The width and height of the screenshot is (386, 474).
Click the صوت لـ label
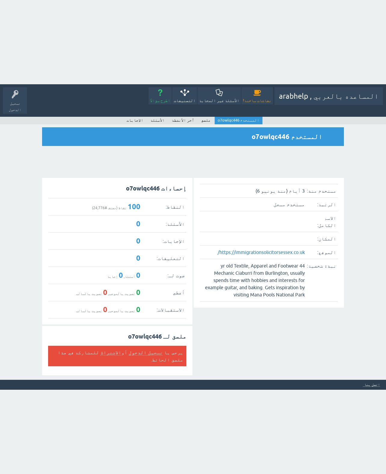coord(176,276)
